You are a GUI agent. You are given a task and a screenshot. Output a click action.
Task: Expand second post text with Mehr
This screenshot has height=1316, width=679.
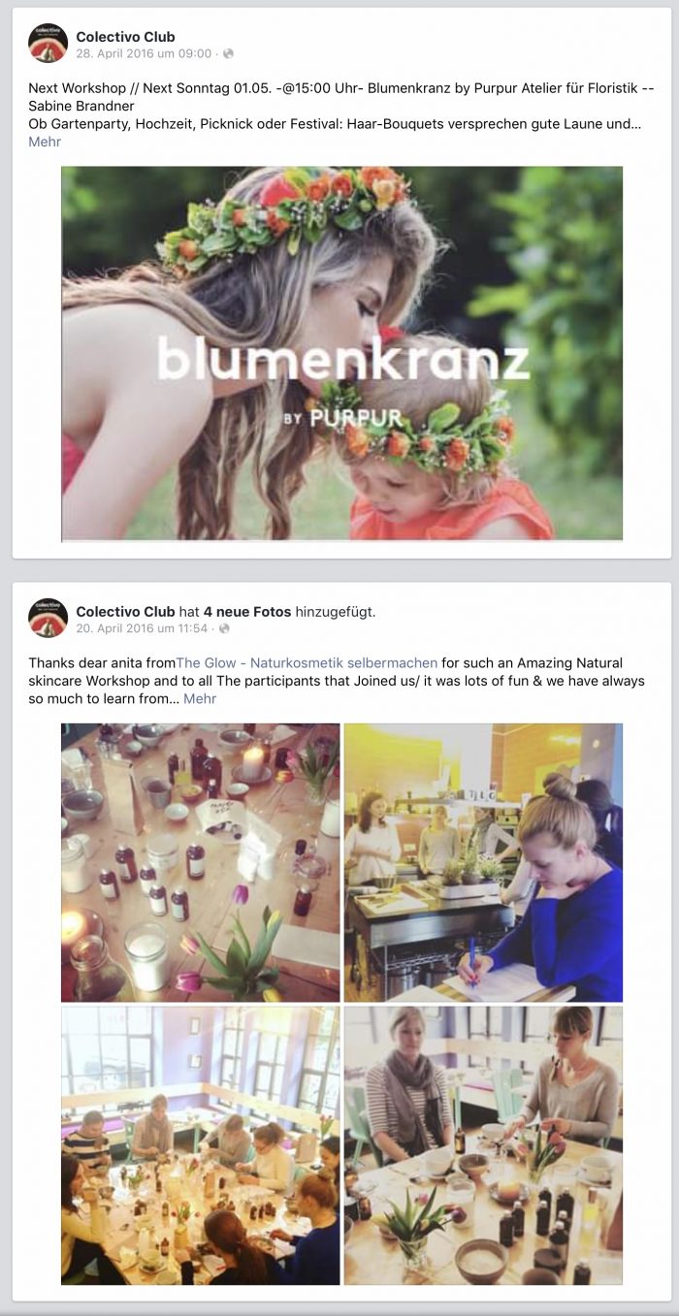pyautogui.click(x=200, y=698)
